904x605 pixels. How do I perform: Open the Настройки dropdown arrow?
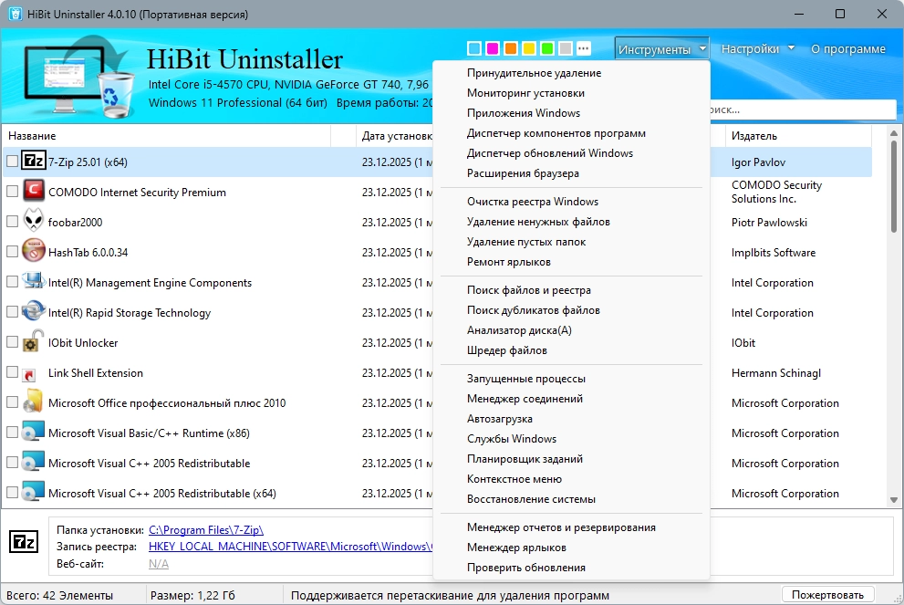791,47
